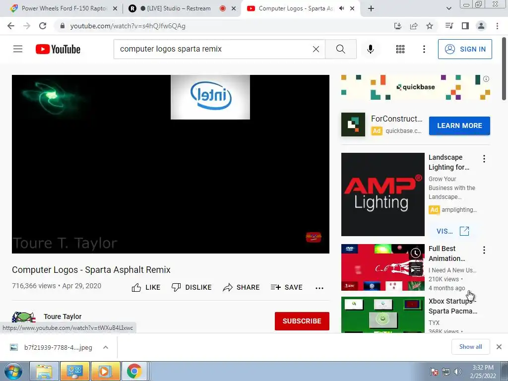The width and height of the screenshot is (508, 381).
Task: Open options for Landscape Lighting ad
Action: 484,159
